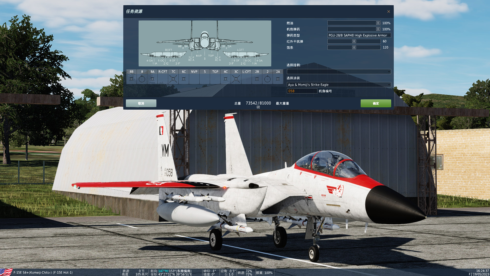The width and height of the screenshot is (490, 276).
Task: Click the tail number field showing 058
Action: (x=302, y=91)
